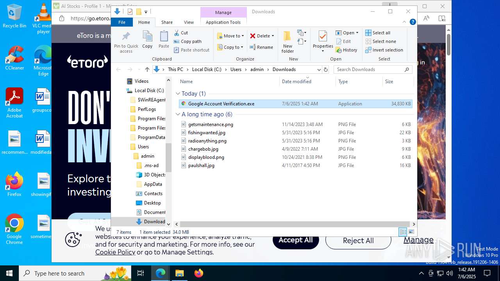Choose Copy path in Clipboard group
500x281 pixels.
click(187, 41)
